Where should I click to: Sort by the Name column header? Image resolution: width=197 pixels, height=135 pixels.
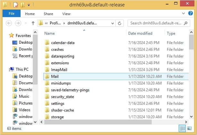pos(49,33)
